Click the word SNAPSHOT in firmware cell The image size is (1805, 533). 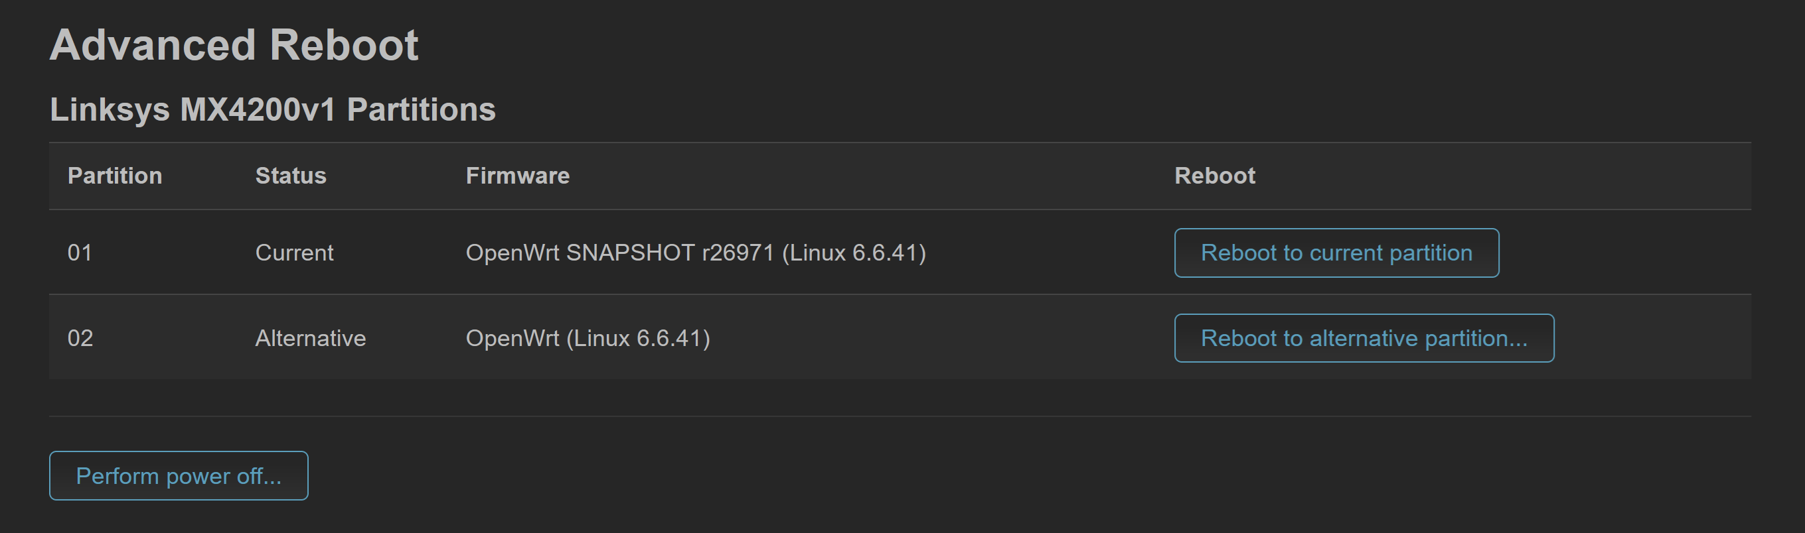pyautogui.click(x=630, y=253)
